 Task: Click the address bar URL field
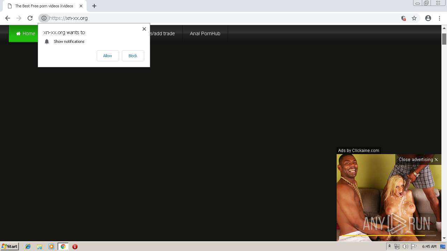pyautogui.click(x=223, y=18)
